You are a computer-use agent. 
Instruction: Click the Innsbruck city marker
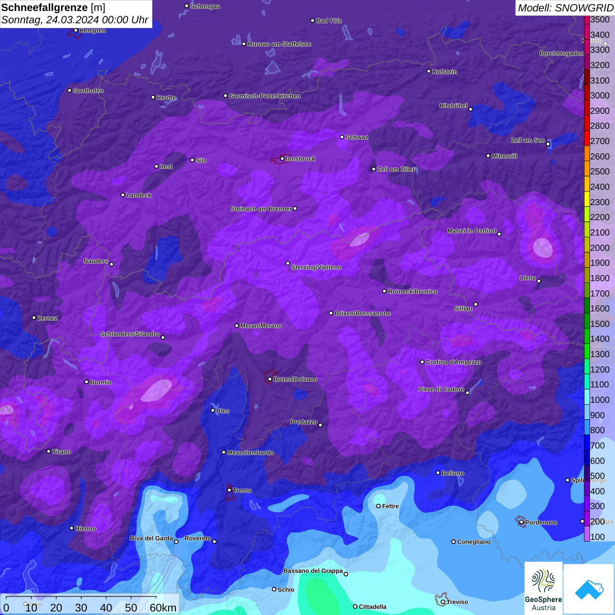coord(282,159)
